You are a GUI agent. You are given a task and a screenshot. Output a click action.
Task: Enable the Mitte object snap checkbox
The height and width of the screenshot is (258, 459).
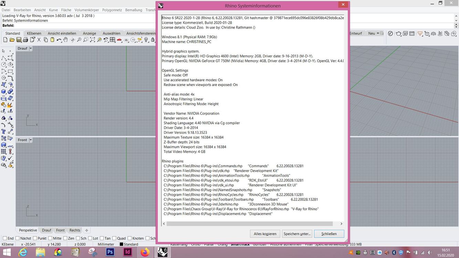point(50,238)
